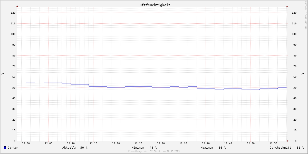Click the 12:55 time axis label
Image resolution: width=308 pixels, height=154 pixels.
click(x=273, y=143)
